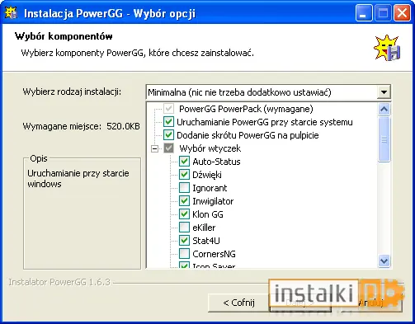This screenshot has width=415, height=324.
Task: Uncheck the Inwigilator plugin checkbox
Action: 184,201
